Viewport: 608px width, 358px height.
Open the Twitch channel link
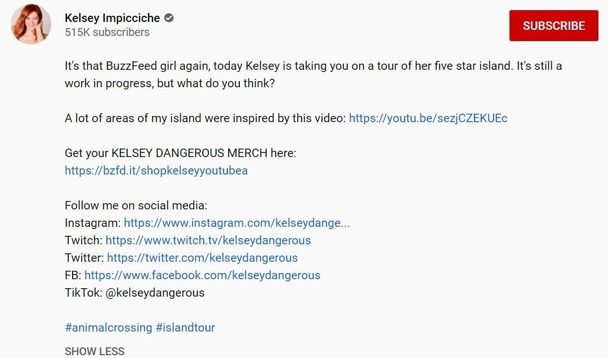208,240
